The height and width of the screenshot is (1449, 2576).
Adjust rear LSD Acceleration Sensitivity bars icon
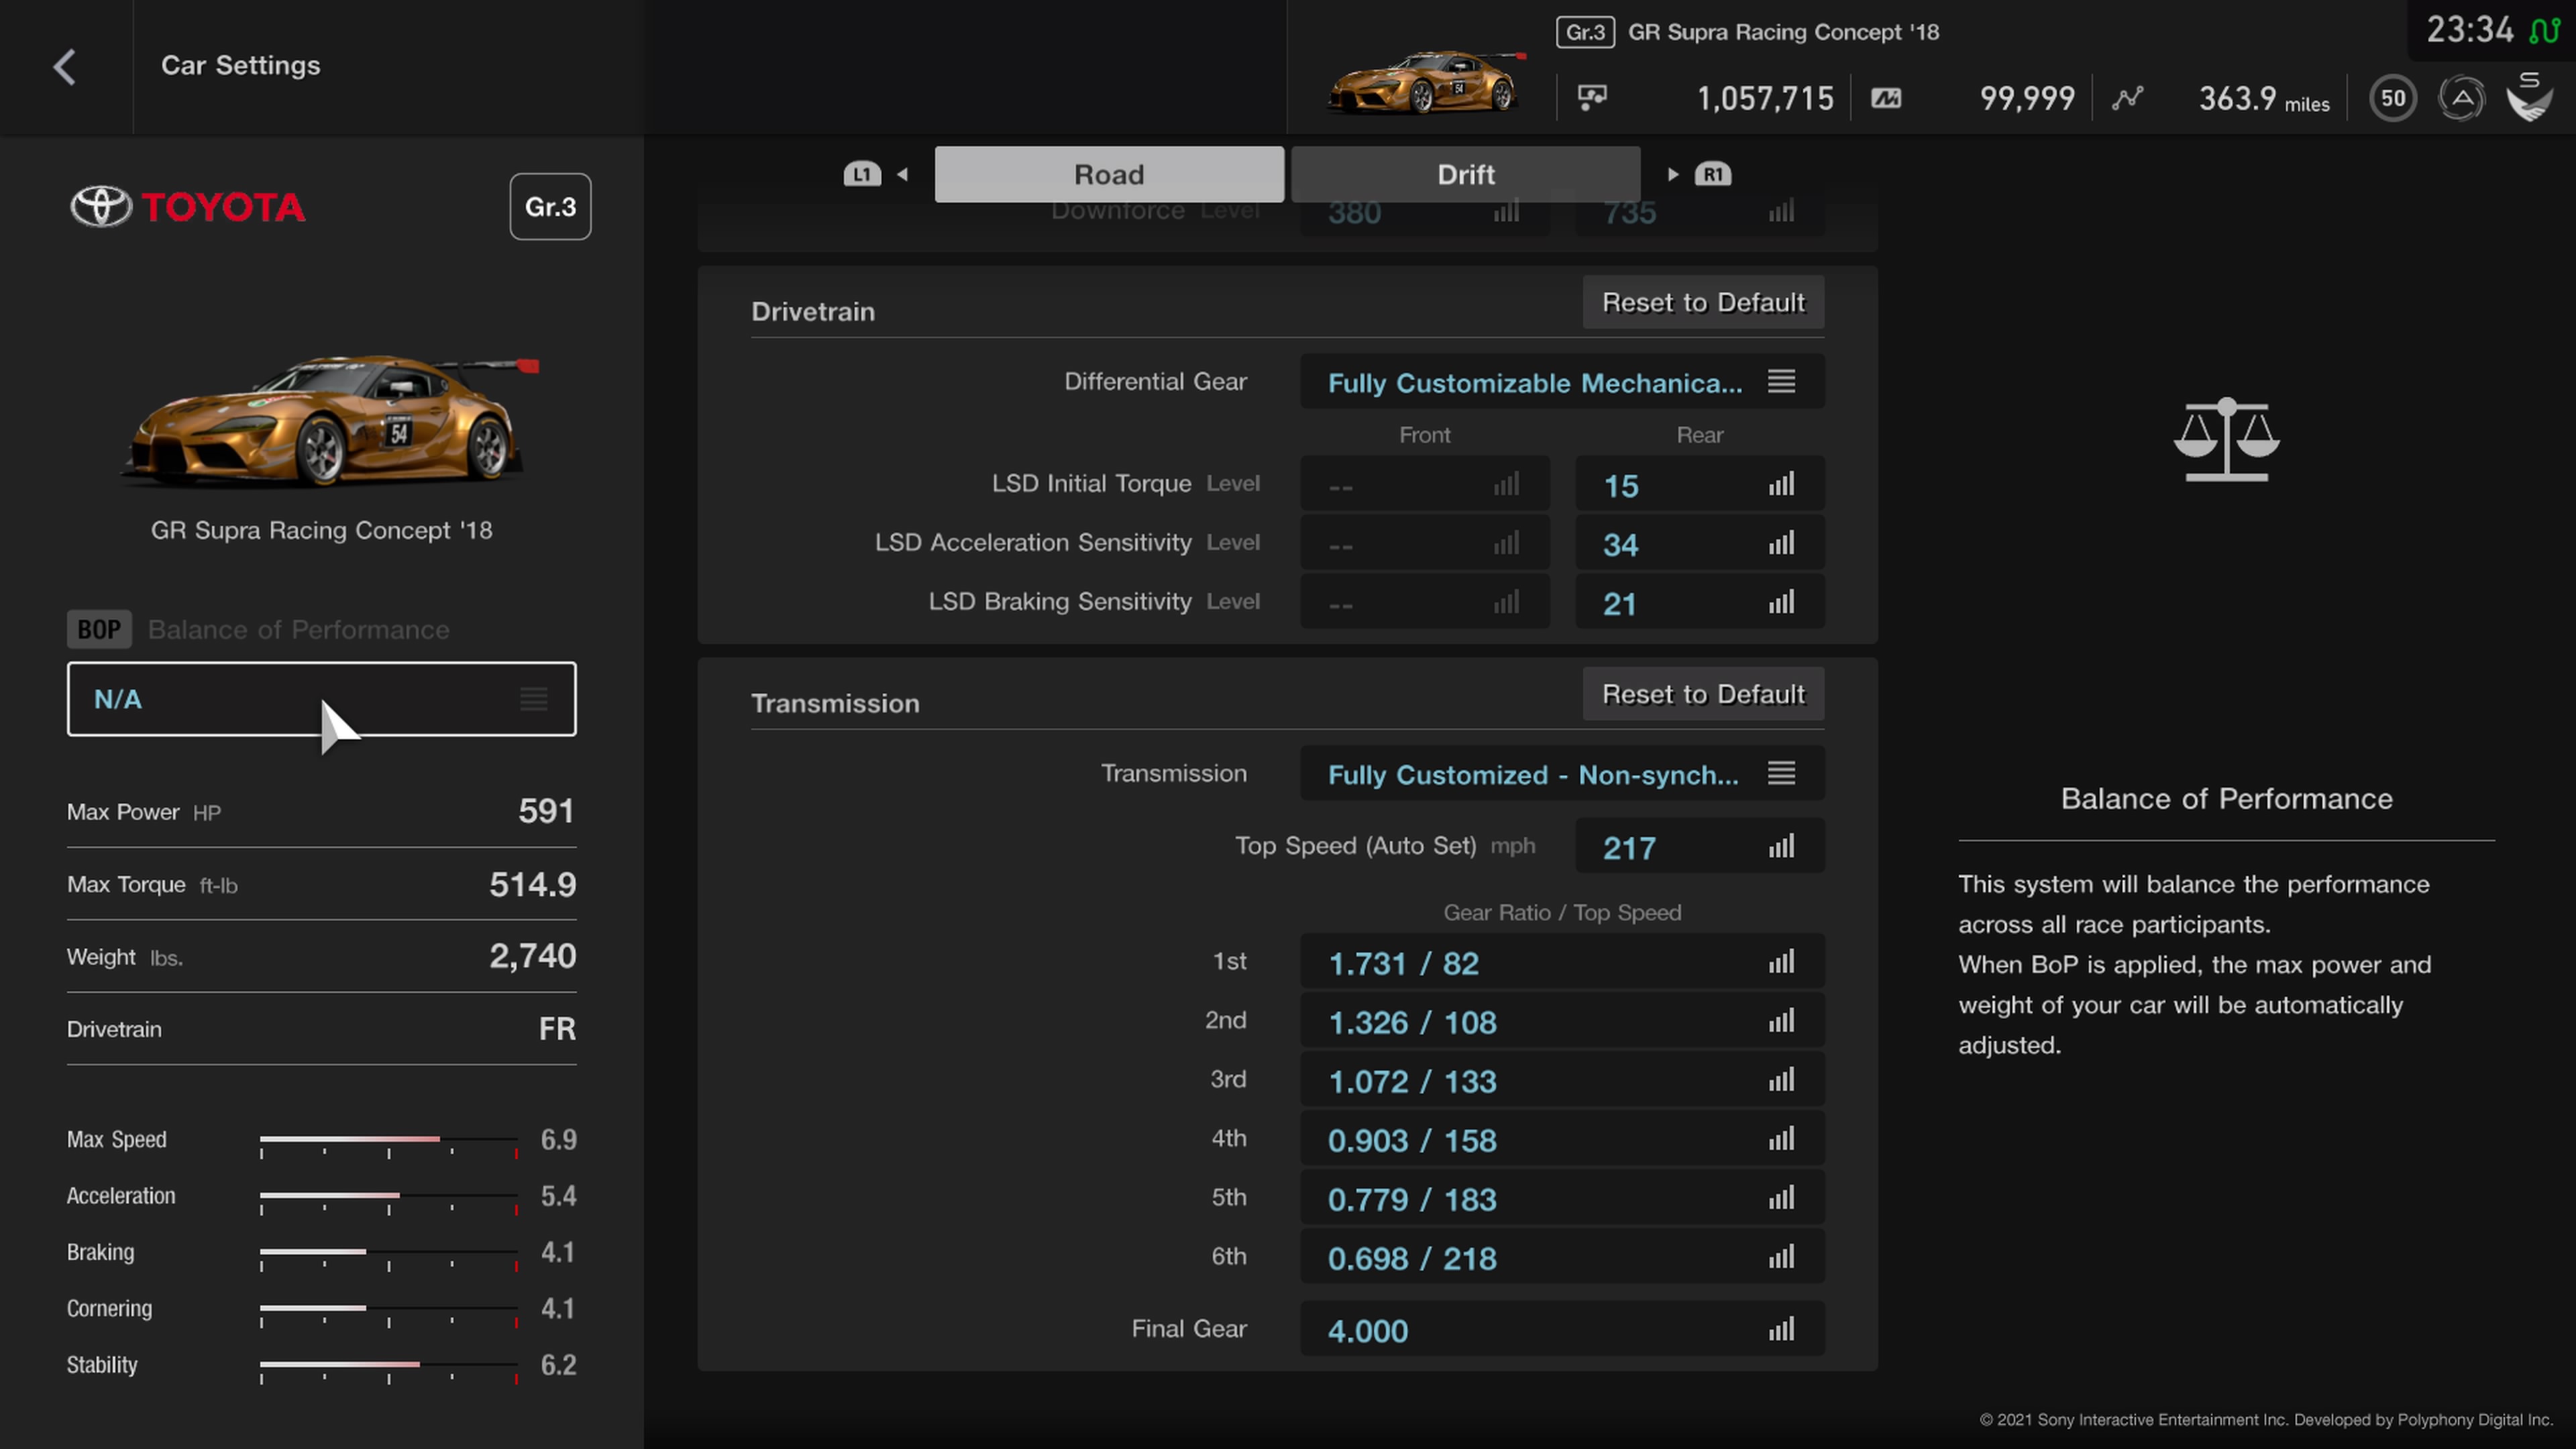pos(1781,543)
